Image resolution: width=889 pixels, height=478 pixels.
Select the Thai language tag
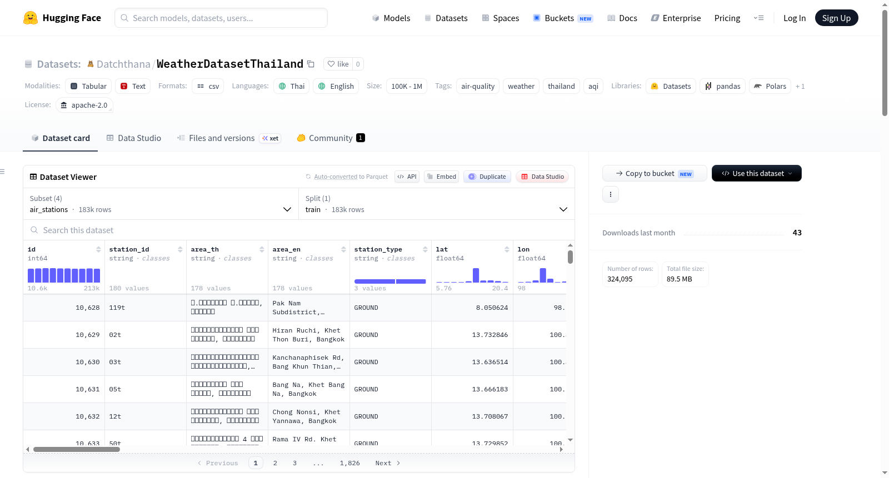[292, 86]
